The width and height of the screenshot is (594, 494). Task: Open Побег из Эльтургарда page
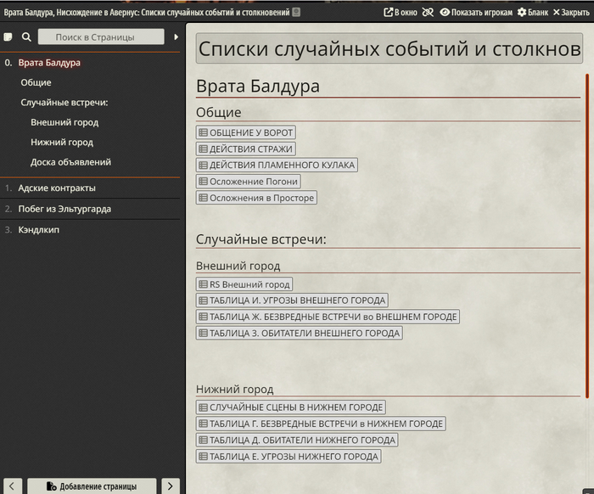point(64,209)
